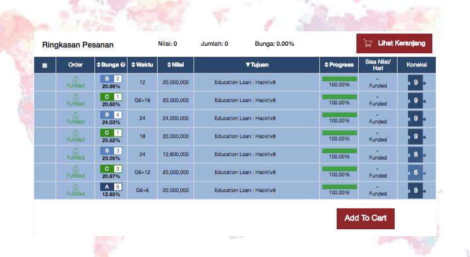Click the Koneksi puzzle icon in first row
470x257 pixels.
[x=416, y=83]
